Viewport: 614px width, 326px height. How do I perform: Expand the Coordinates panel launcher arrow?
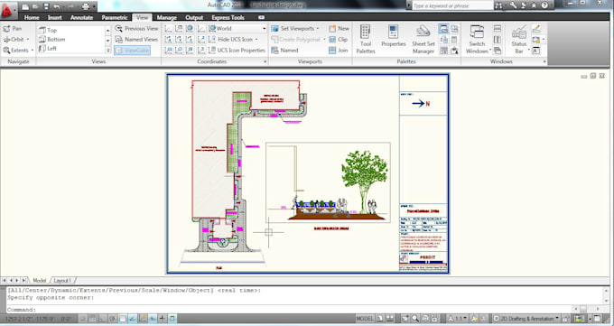[x=265, y=61]
